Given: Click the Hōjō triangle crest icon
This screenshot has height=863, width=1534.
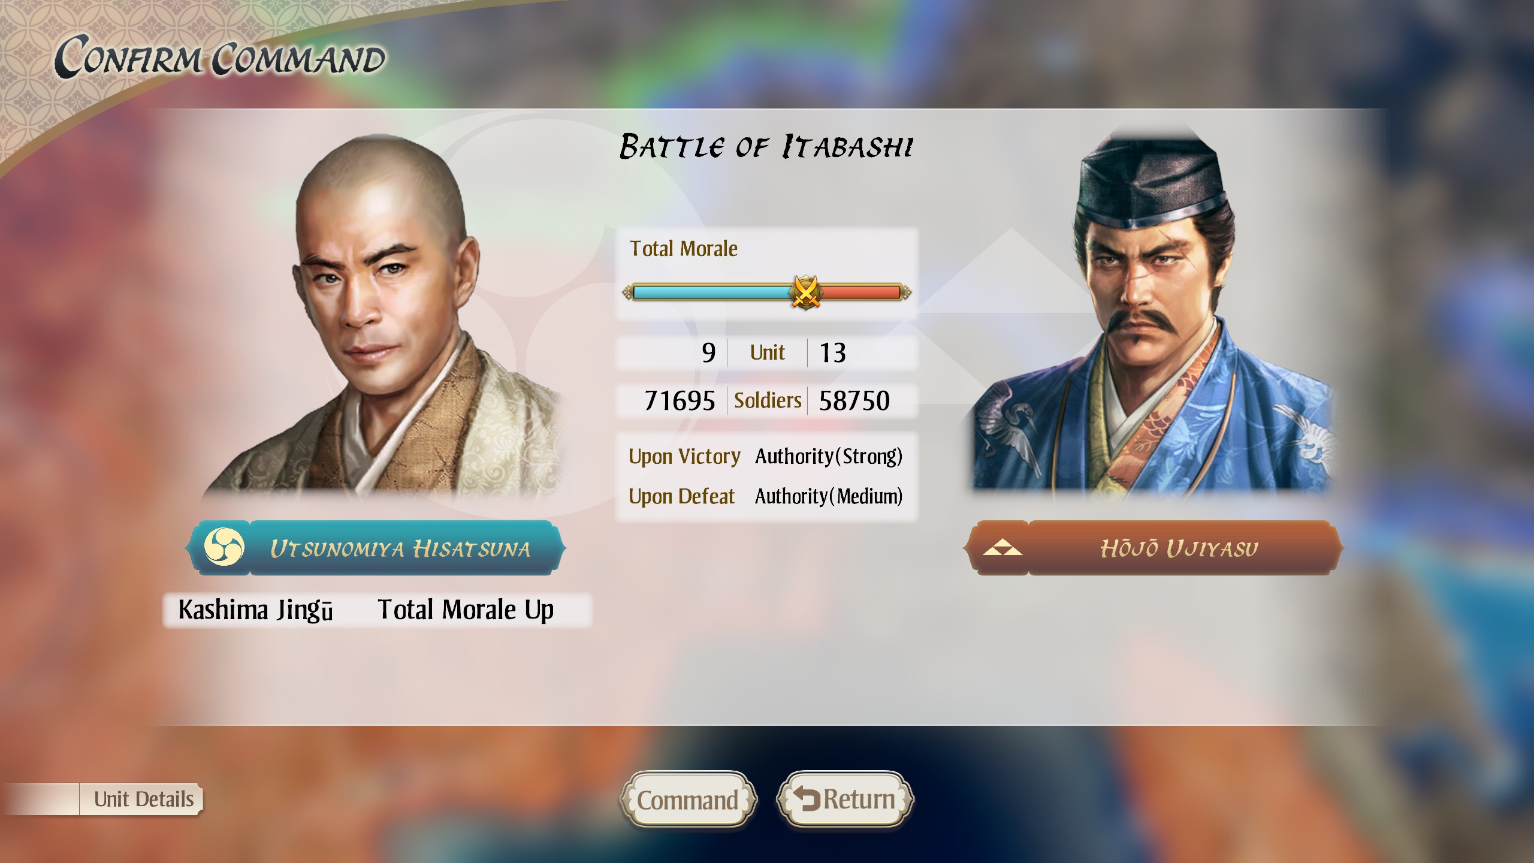Looking at the screenshot, I should pos(1002,548).
